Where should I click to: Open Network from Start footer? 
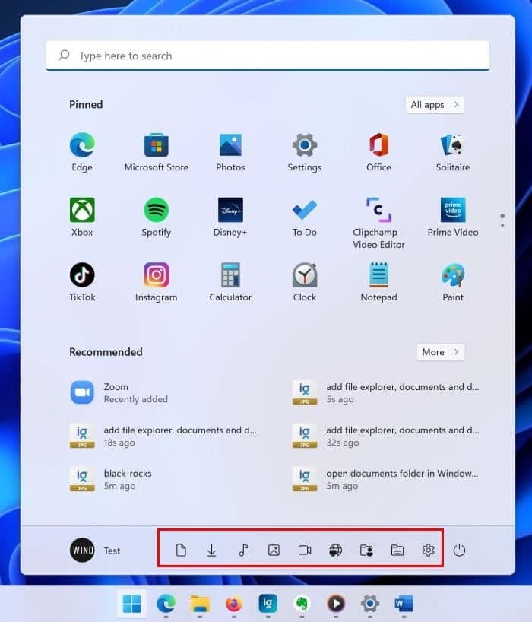pyautogui.click(x=335, y=551)
